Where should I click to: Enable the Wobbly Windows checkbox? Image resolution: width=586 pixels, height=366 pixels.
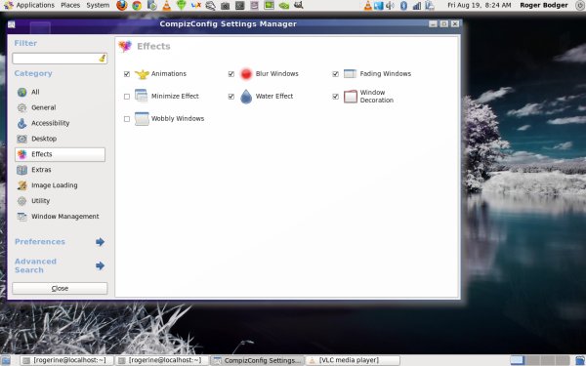click(x=127, y=119)
